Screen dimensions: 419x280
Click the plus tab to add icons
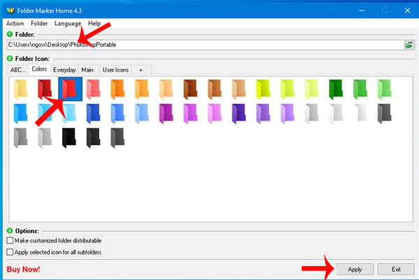coord(141,70)
